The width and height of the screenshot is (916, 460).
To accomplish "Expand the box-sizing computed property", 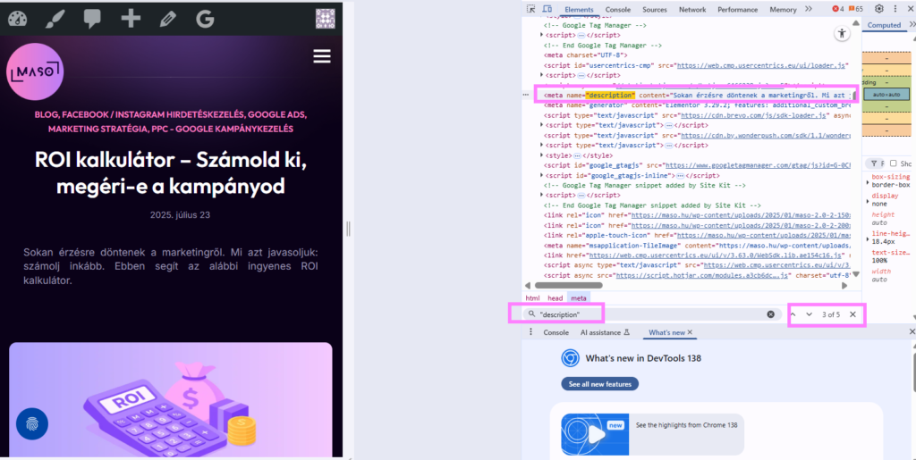I will pyautogui.click(x=868, y=184).
